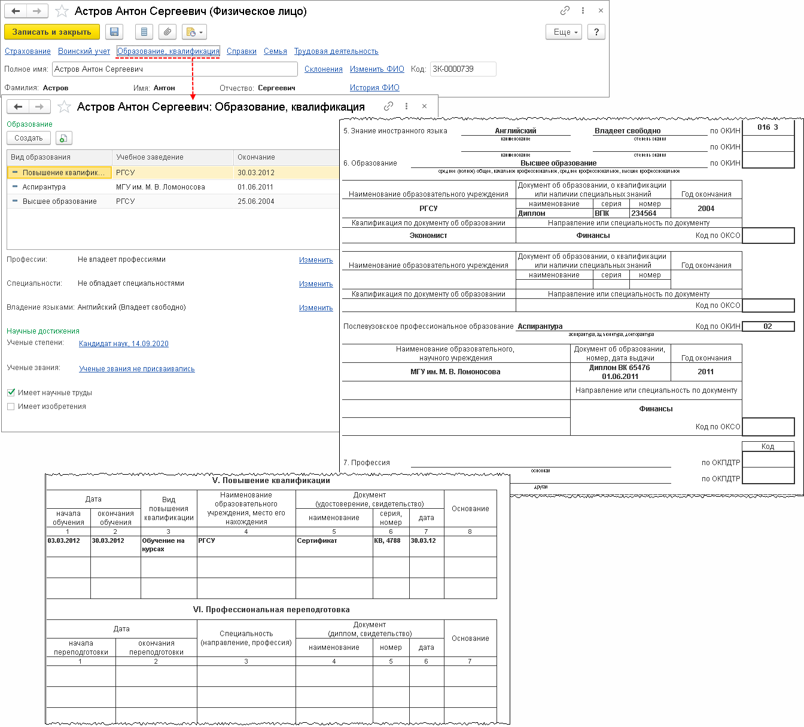This screenshot has width=804, height=727.
Task: Click Изменить link for Специальности
Action: coord(316,284)
